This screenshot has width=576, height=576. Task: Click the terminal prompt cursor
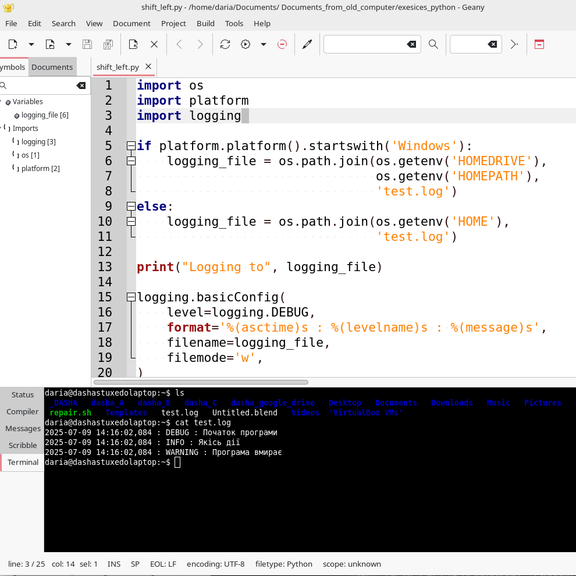tap(177, 463)
